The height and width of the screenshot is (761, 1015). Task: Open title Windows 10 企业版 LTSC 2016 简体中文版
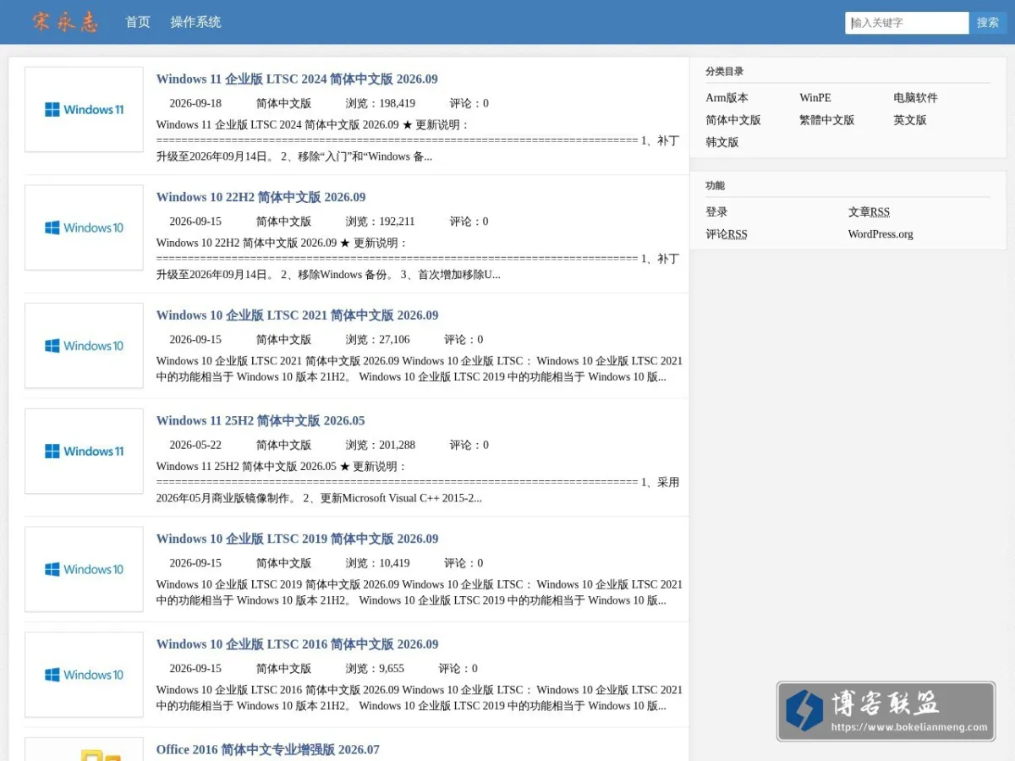[298, 644]
